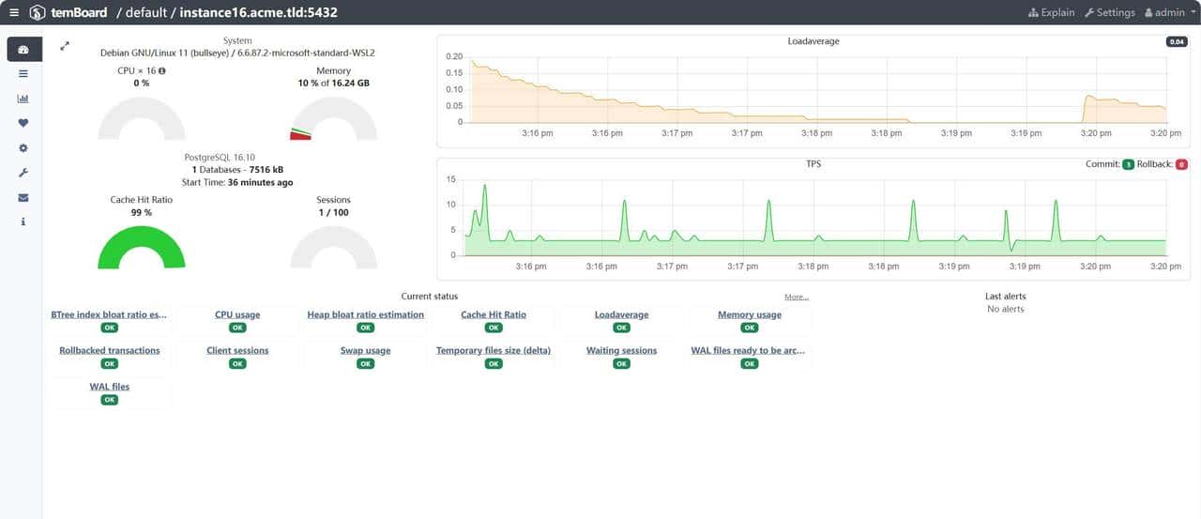Open the gear Configuration icon in sidebar
The image size is (1201, 519).
point(23,148)
